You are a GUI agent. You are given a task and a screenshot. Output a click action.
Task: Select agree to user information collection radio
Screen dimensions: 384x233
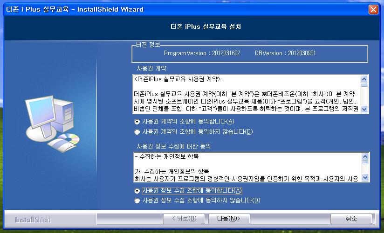[137, 191]
